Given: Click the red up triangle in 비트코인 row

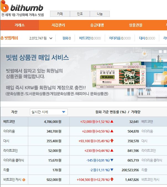Looking at the screenshot, I should (x=112, y=122).
